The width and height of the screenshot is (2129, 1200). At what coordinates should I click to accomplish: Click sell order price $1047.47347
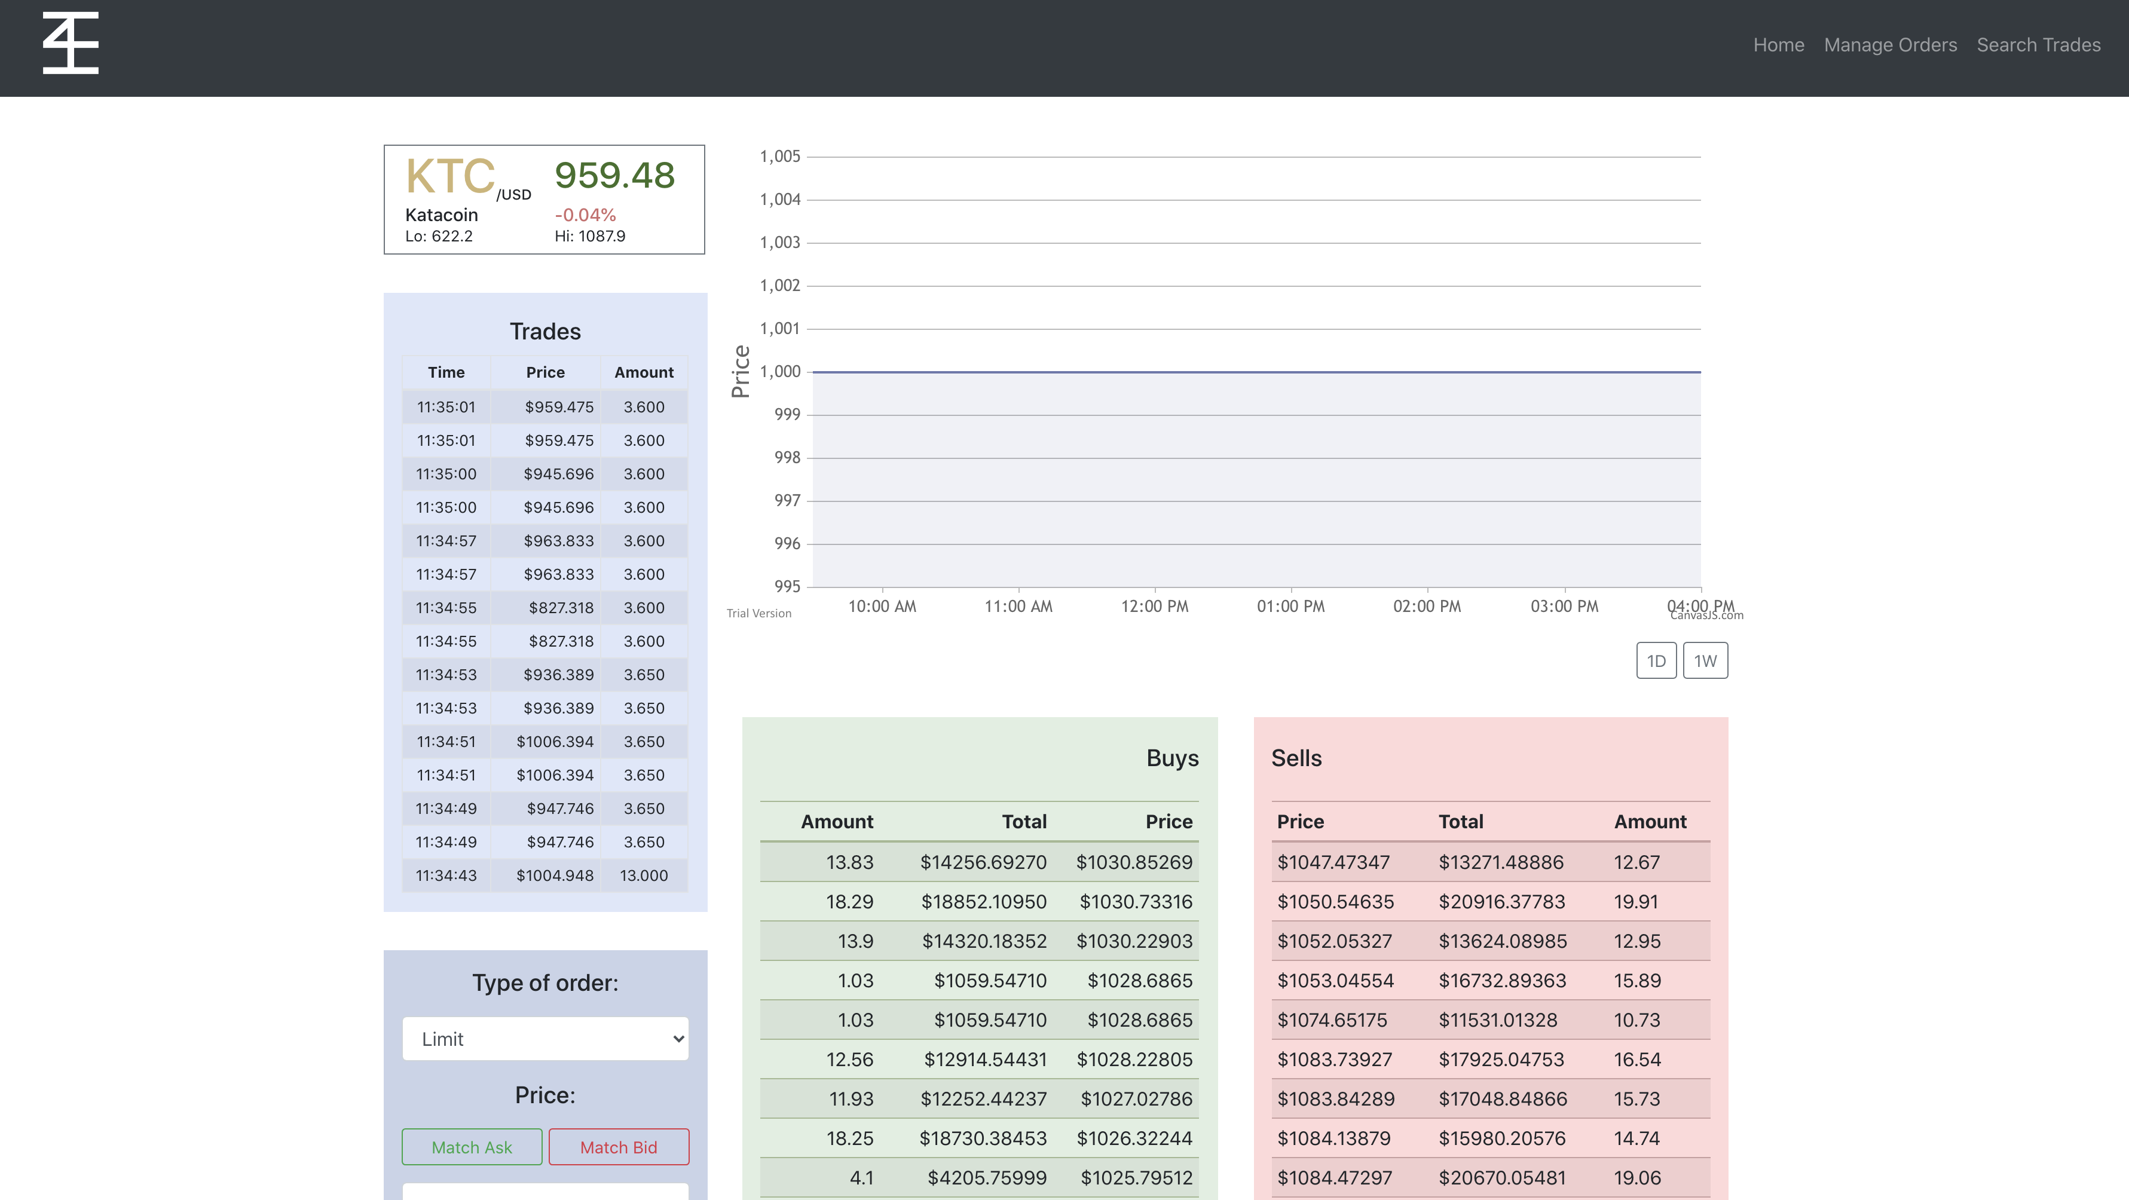(x=1334, y=862)
